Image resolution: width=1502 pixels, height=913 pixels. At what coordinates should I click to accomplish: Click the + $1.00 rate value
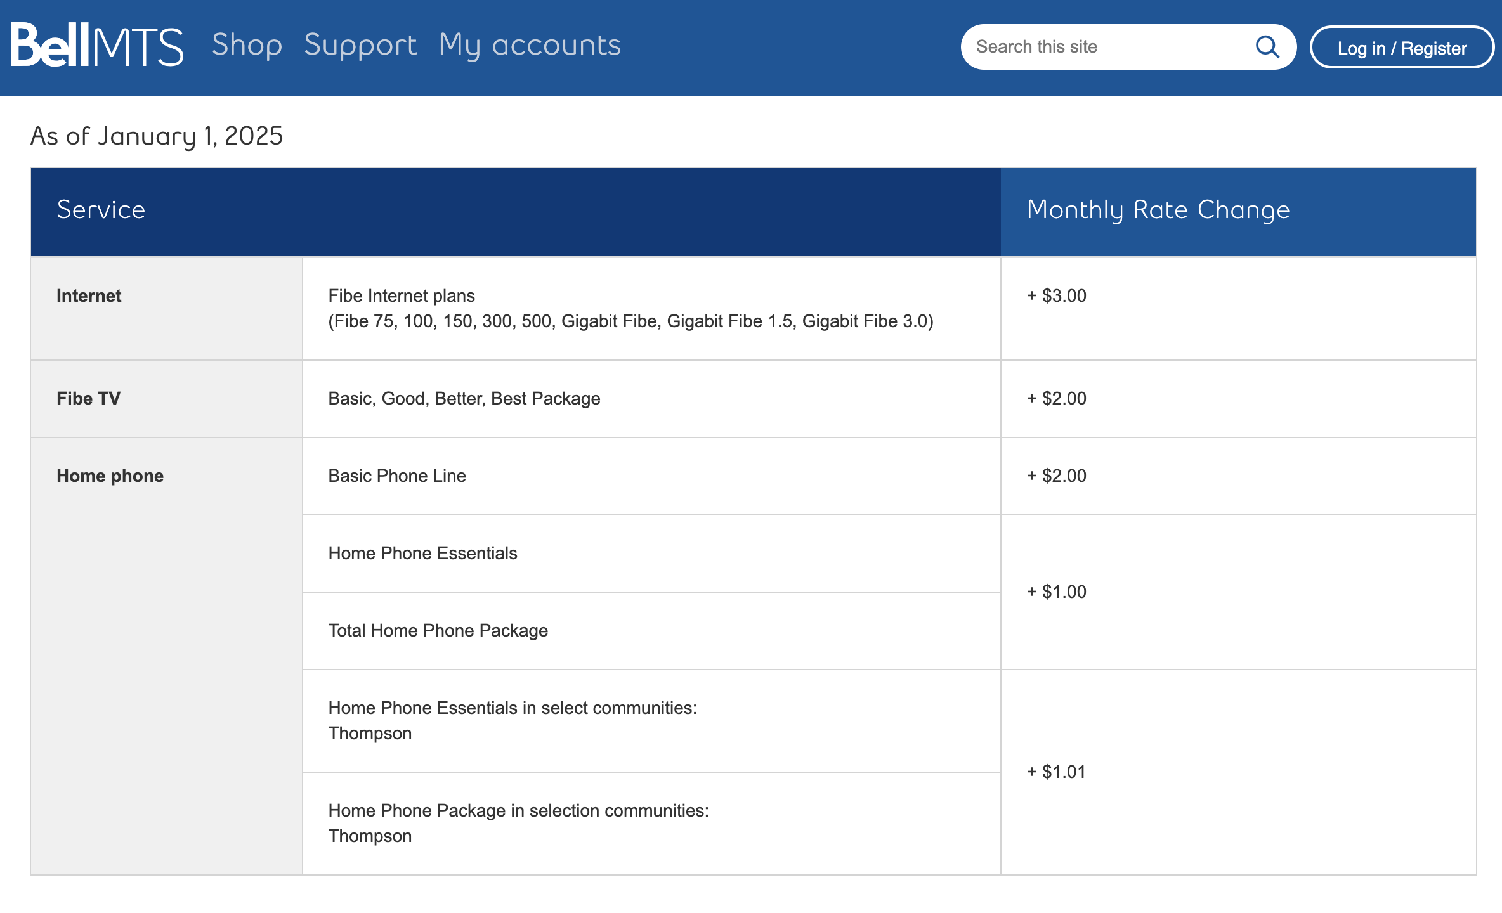(x=1057, y=592)
